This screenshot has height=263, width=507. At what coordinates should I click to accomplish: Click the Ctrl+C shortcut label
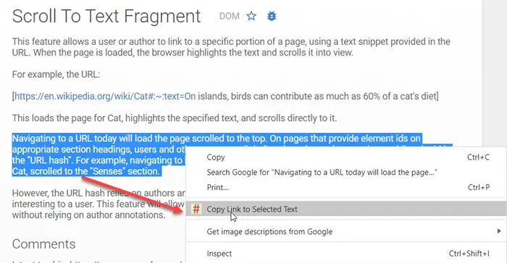[478, 158]
